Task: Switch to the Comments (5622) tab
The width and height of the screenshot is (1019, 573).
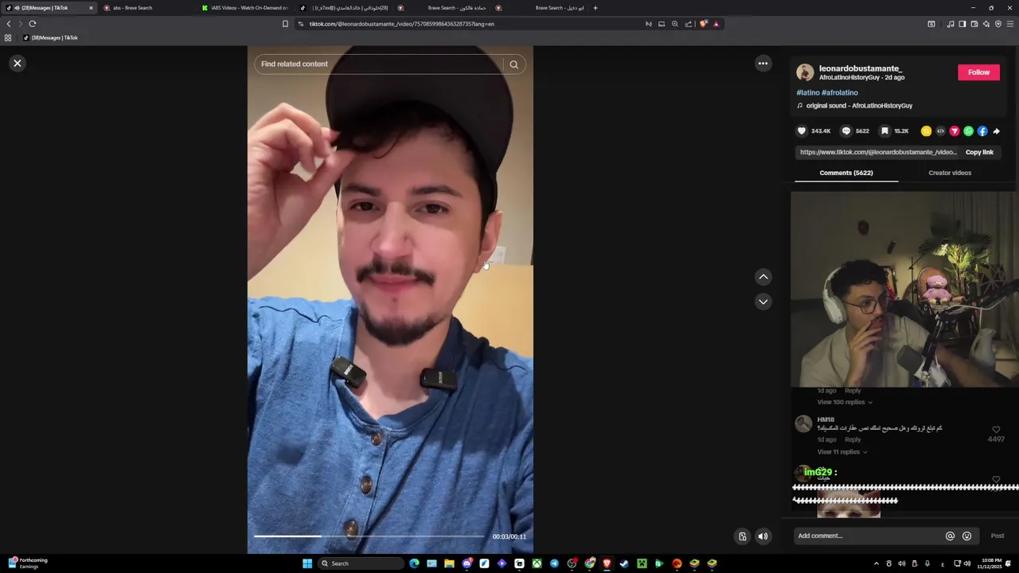Action: coord(846,173)
